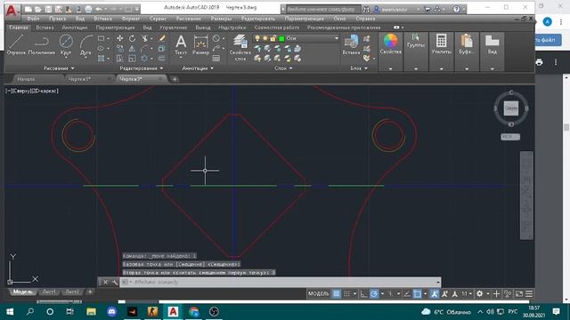
Task: Toggle annotation visibility in the status bar
Action: (x=435, y=293)
